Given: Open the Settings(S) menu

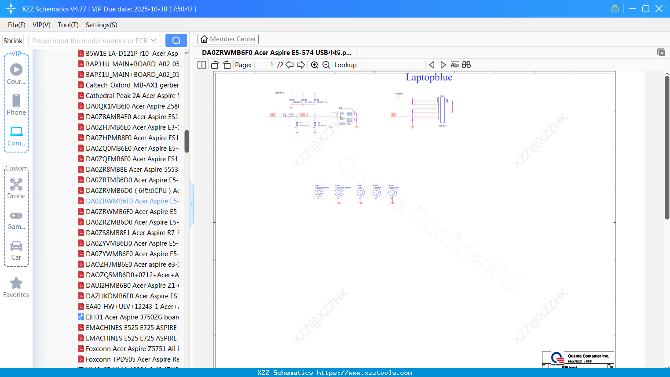Looking at the screenshot, I should coord(102,25).
